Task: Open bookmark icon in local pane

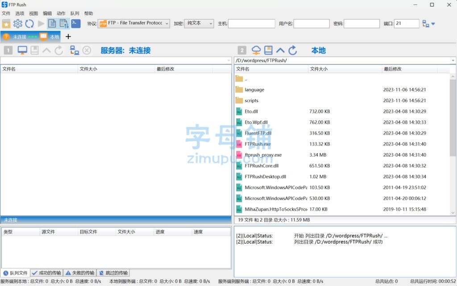Action: (268, 50)
